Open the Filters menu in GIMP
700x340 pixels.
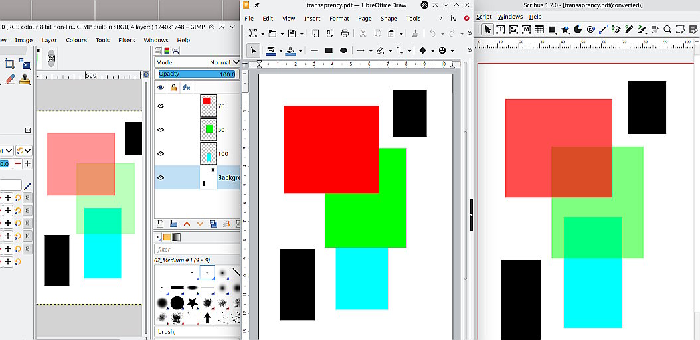pyautogui.click(x=127, y=40)
